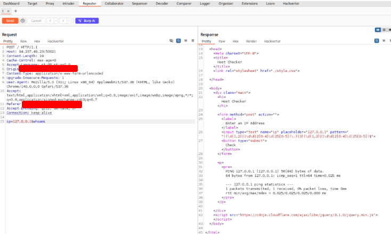The image size is (391, 234).
Task: Go forward to next request in history
Action: (x=62, y=21)
